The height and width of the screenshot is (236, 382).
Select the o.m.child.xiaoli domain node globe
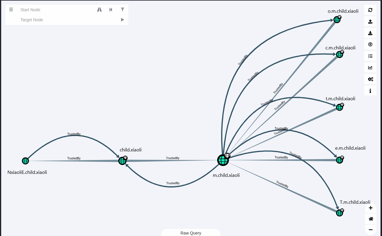coord(337,20)
